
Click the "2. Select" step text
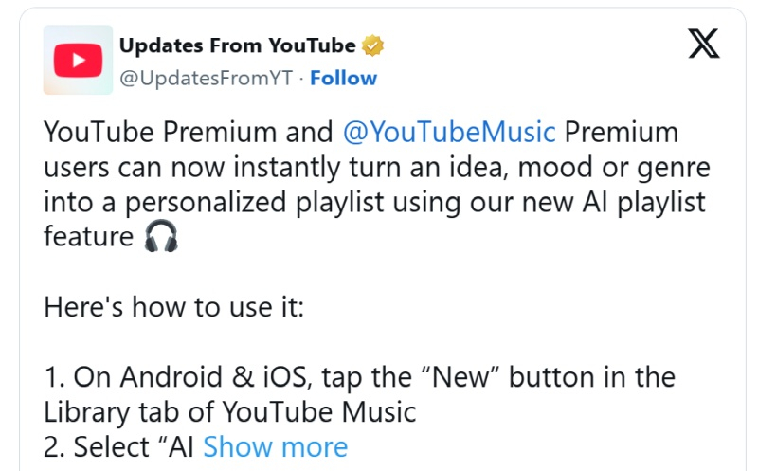[100, 446]
